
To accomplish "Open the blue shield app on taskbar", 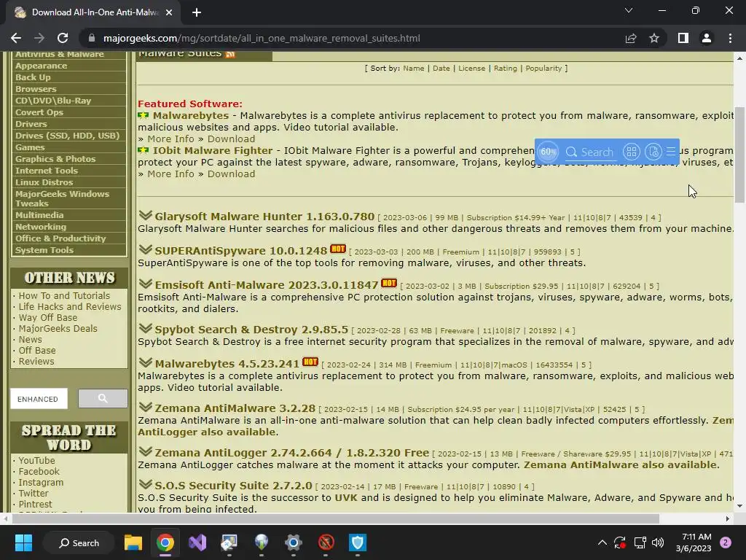I will 357,542.
